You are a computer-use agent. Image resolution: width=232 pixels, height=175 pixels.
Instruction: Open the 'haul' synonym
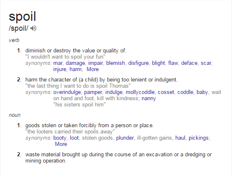[180, 138]
